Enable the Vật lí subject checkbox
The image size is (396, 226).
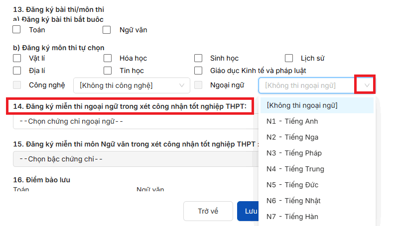click(x=17, y=58)
